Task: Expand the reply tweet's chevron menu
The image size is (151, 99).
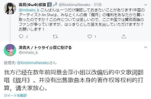Action: [145, 47]
